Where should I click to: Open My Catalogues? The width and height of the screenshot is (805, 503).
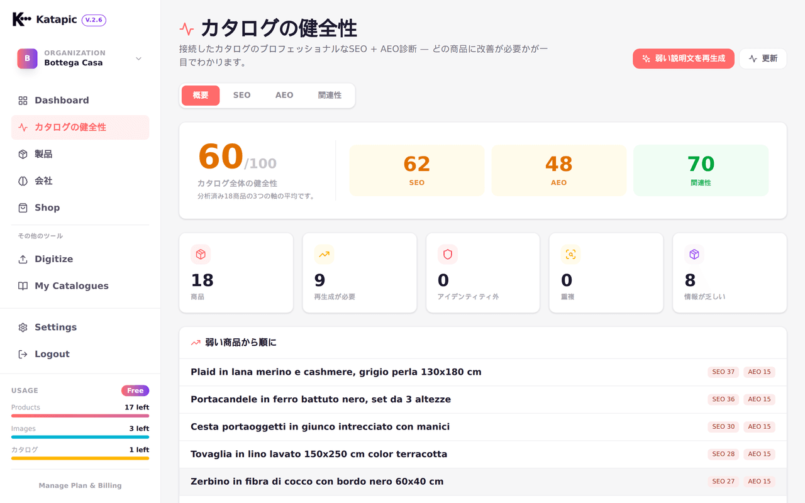click(x=80, y=286)
